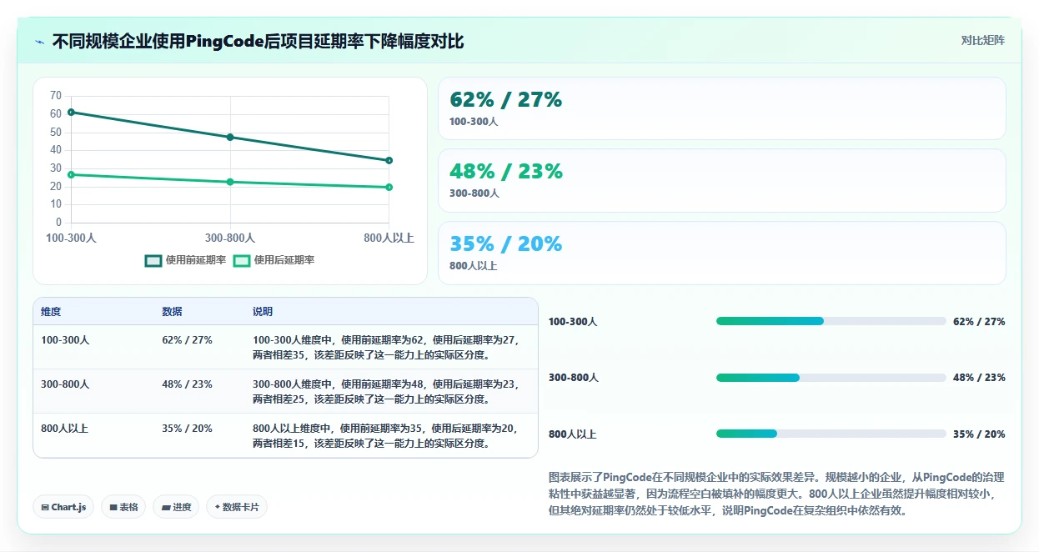Click the dashboard title 不同规模企业使用PingCode后项目延期率下降幅度对比
This screenshot has height=552, width=1039.
(x=258, y=41)
